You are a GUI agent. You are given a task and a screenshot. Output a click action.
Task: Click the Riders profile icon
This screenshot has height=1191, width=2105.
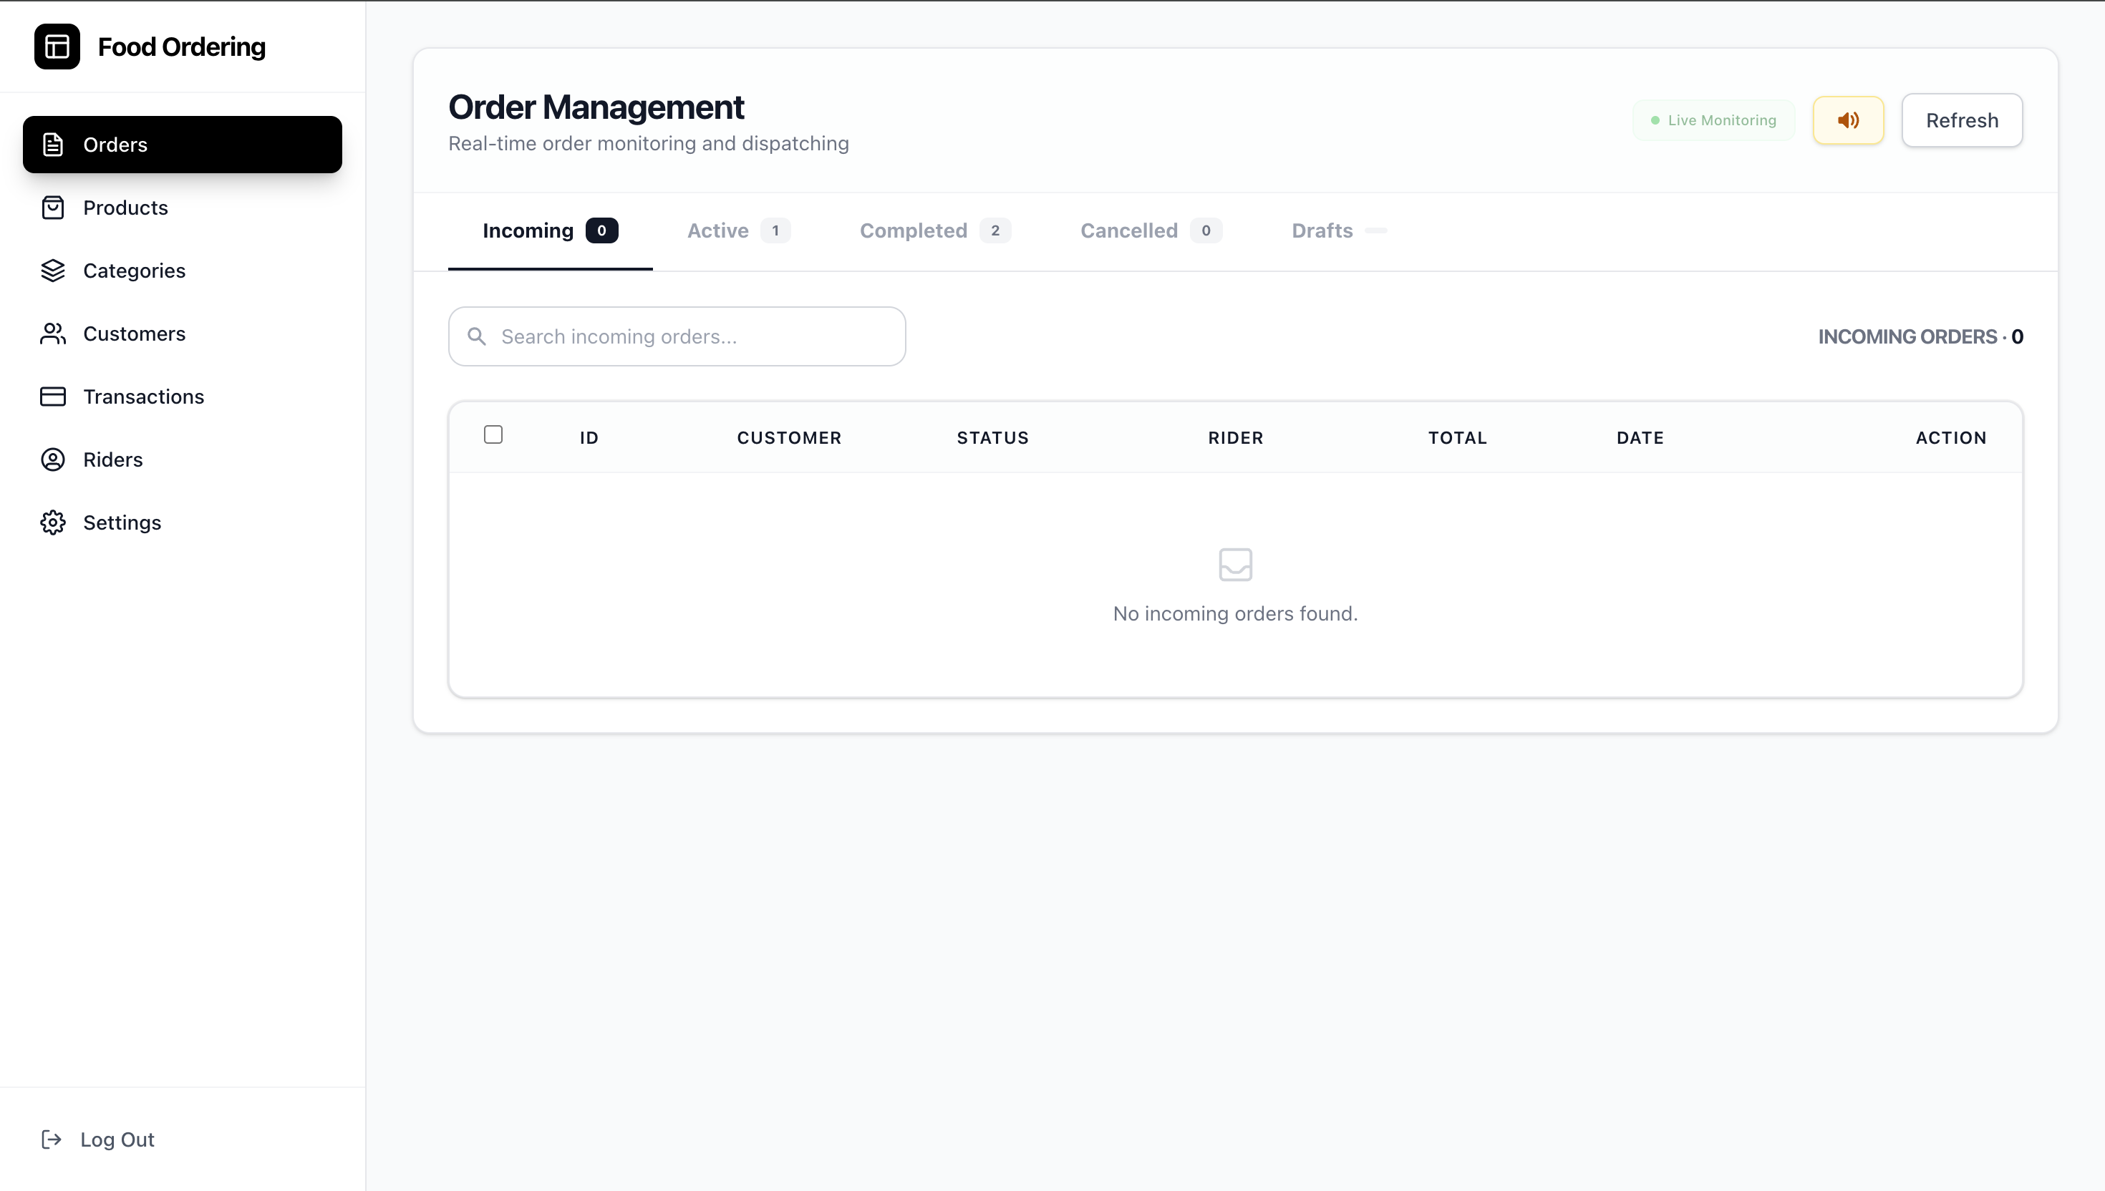point(53,460)
